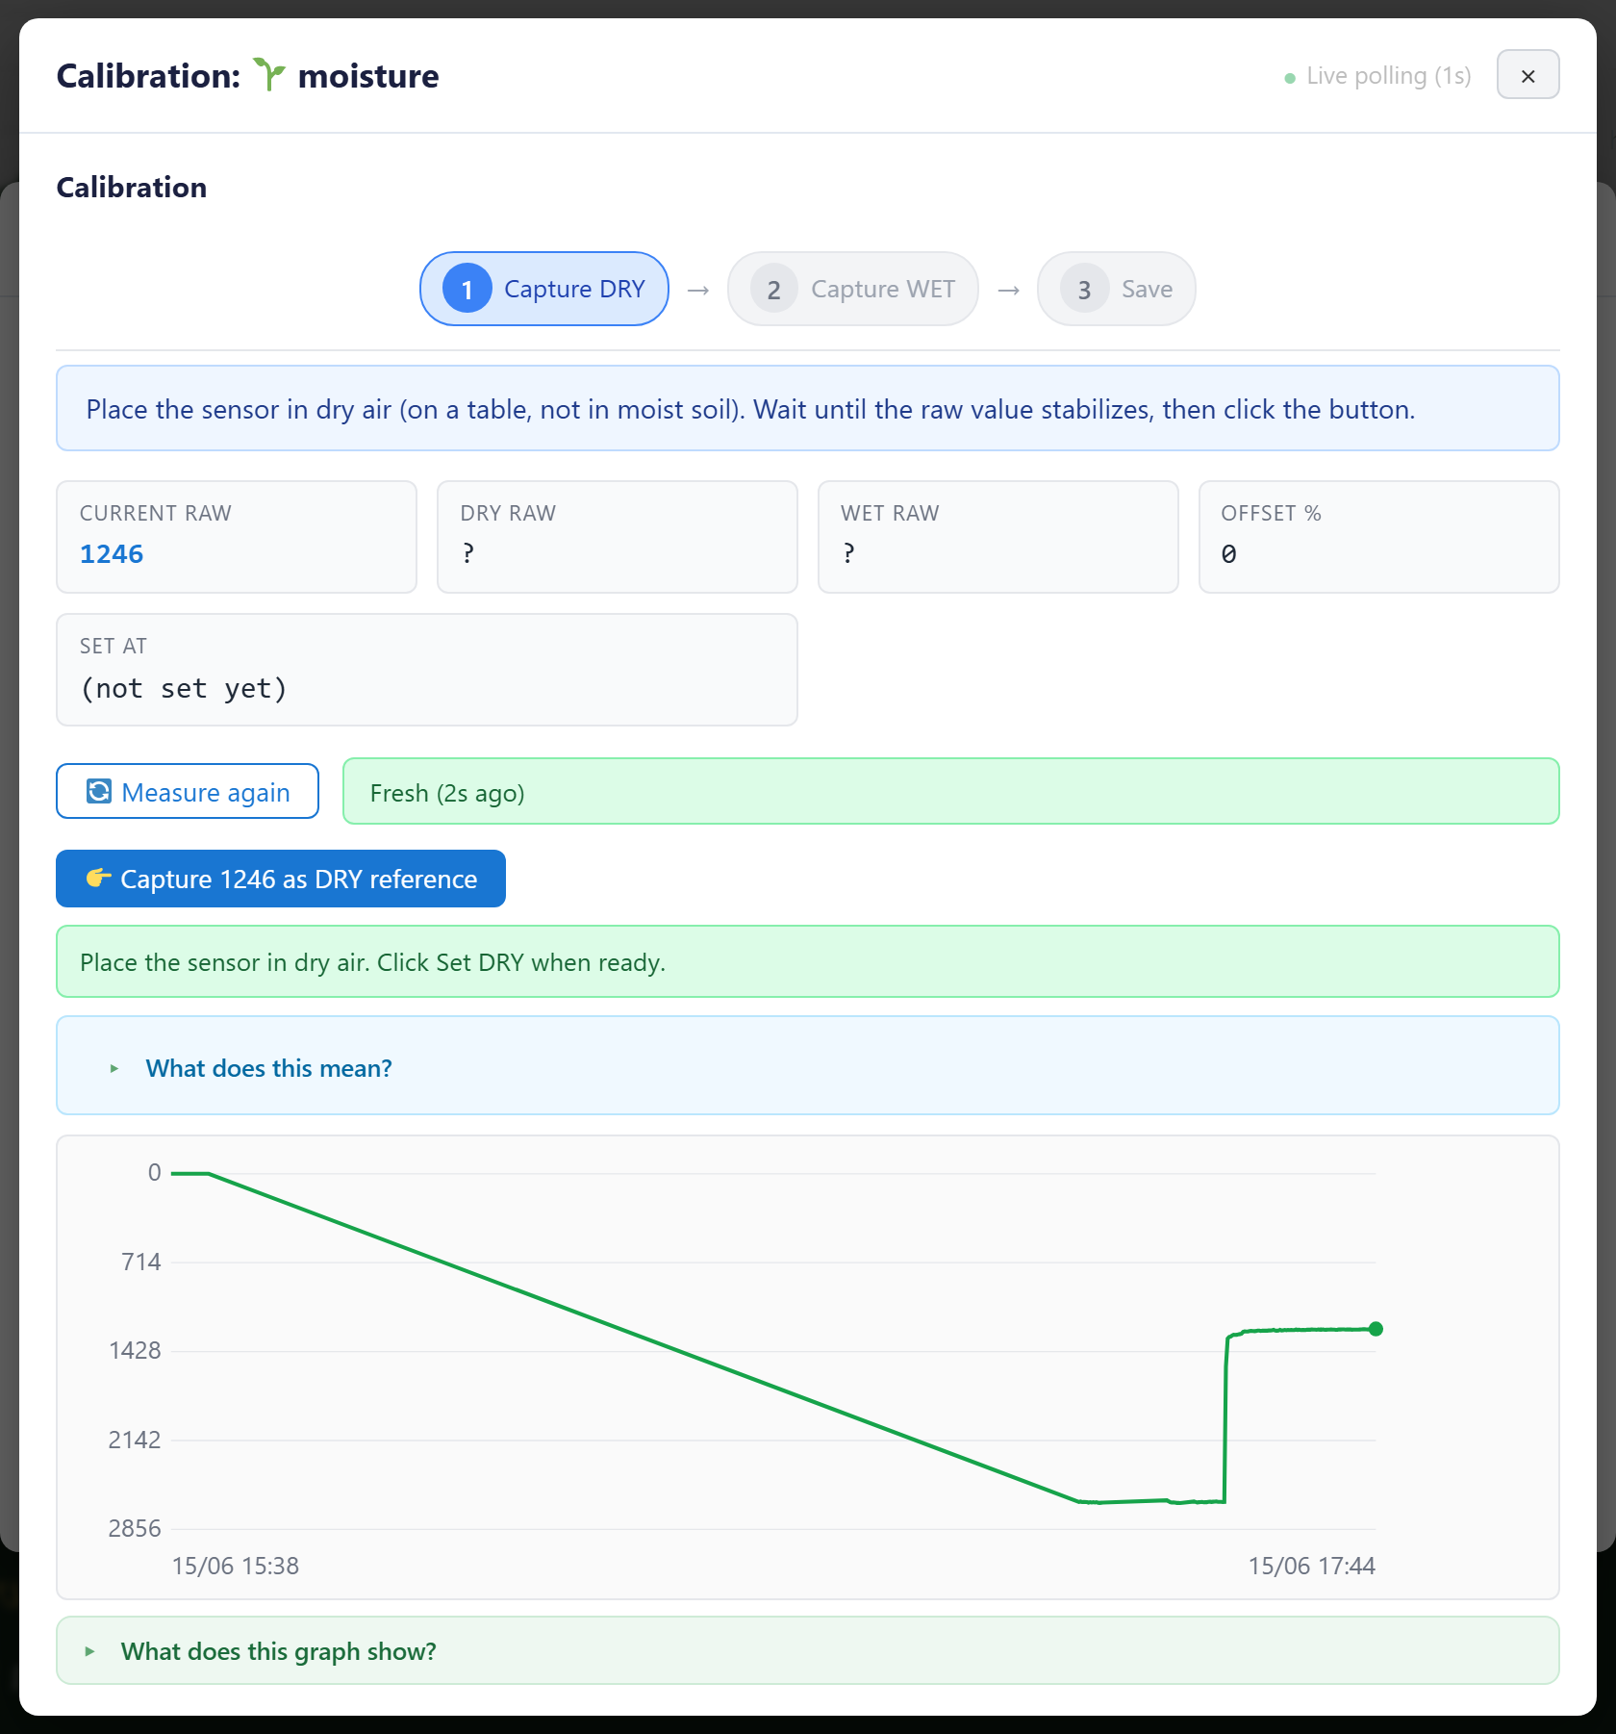Screen dimensions: 1616x1734
Task: Click the 1428 y-axis label
Action: (x=135, y=1350)
